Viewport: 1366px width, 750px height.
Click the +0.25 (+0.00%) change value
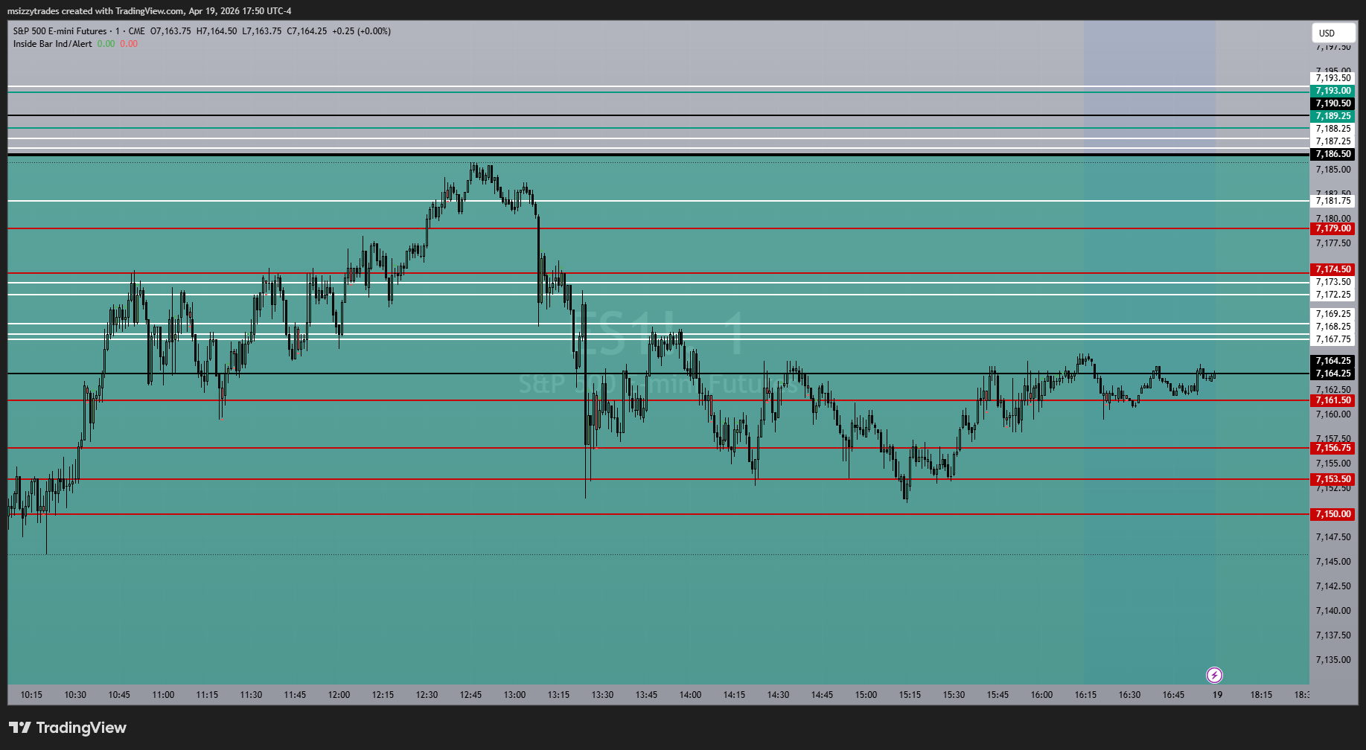coord(361,31)
